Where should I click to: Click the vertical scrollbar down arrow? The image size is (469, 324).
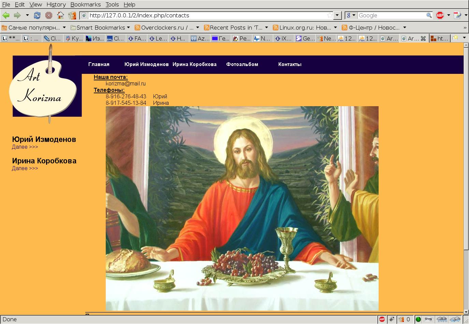coord(466,312)
